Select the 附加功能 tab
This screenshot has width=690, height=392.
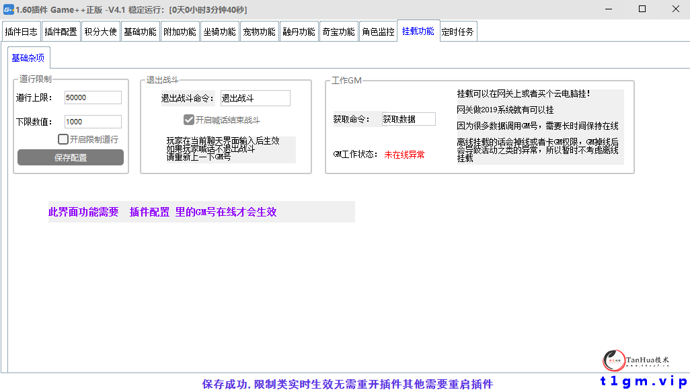pyautogui.click(x=180, y=30)
